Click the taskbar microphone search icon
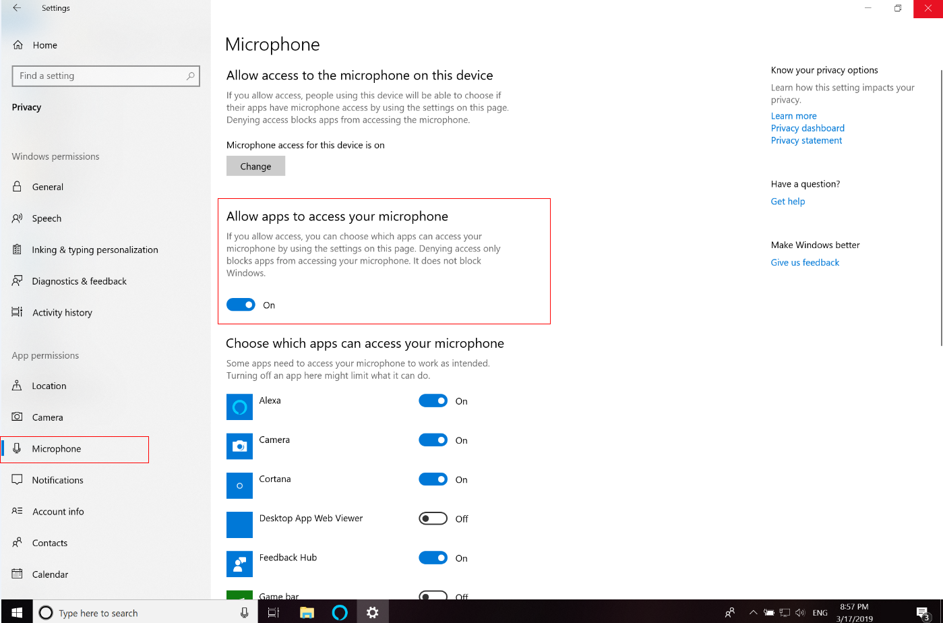 pyautogui.click(x=244, y=612)
